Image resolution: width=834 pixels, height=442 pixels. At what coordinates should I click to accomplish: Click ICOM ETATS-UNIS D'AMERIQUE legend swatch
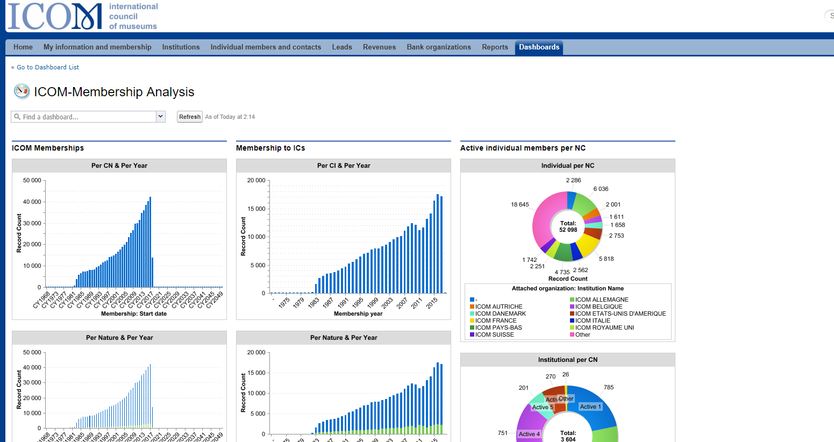572,313
